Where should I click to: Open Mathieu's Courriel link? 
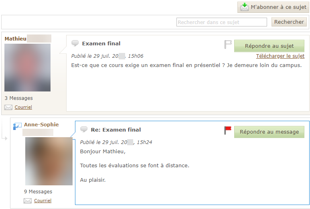click(23, 107)
